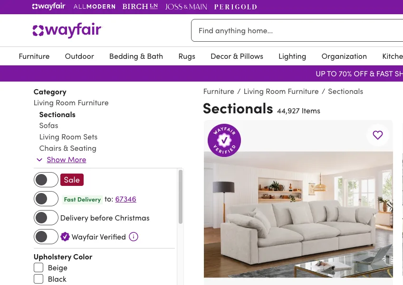Image resolution: width=403 pixels, height=285 pixels.
Task: Open the JOSS & MAIN brand site
Action: click(186, 7)
